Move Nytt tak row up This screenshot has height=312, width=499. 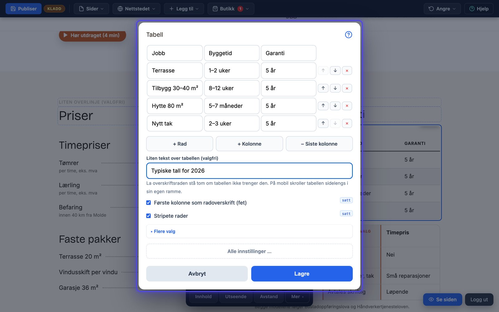323,124
